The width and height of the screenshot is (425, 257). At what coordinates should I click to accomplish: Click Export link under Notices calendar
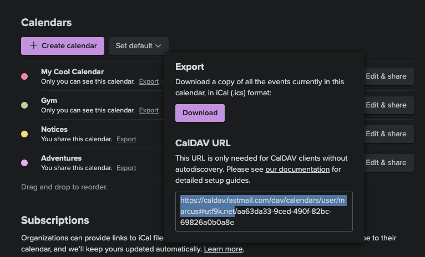(127, 139)
